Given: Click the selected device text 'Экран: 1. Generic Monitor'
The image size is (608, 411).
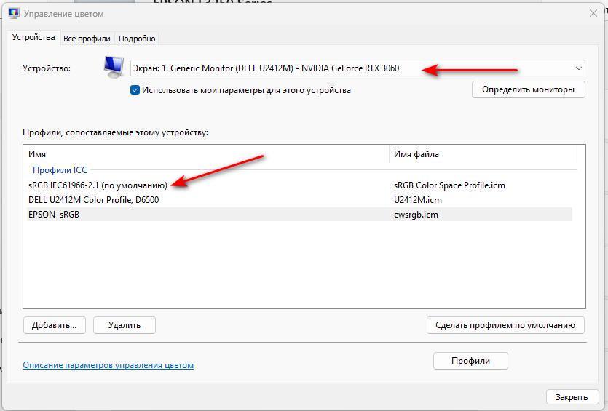Looking at the screenshot, I should click(266, 68).
